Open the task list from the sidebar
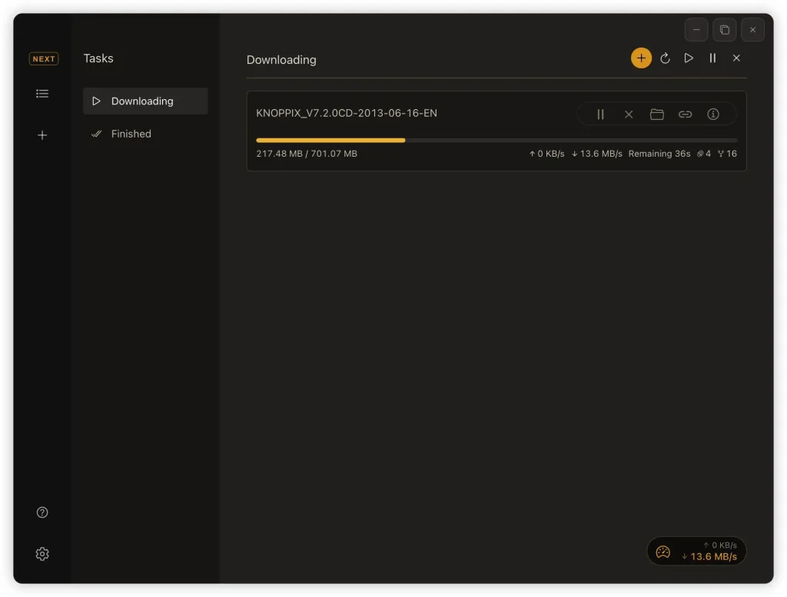The height and width of the screenshot is (597, 787). [x=42, y=94]
